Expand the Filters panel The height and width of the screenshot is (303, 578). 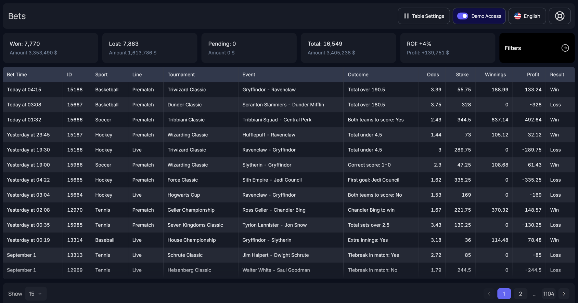537,48
